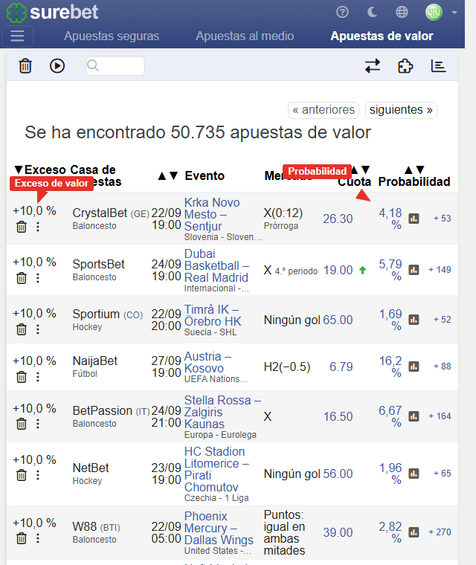Image resolution: width=476 pixels, height=565 pixels.
Task: Click the 19.00 odds value
Action: click(338, 271)
